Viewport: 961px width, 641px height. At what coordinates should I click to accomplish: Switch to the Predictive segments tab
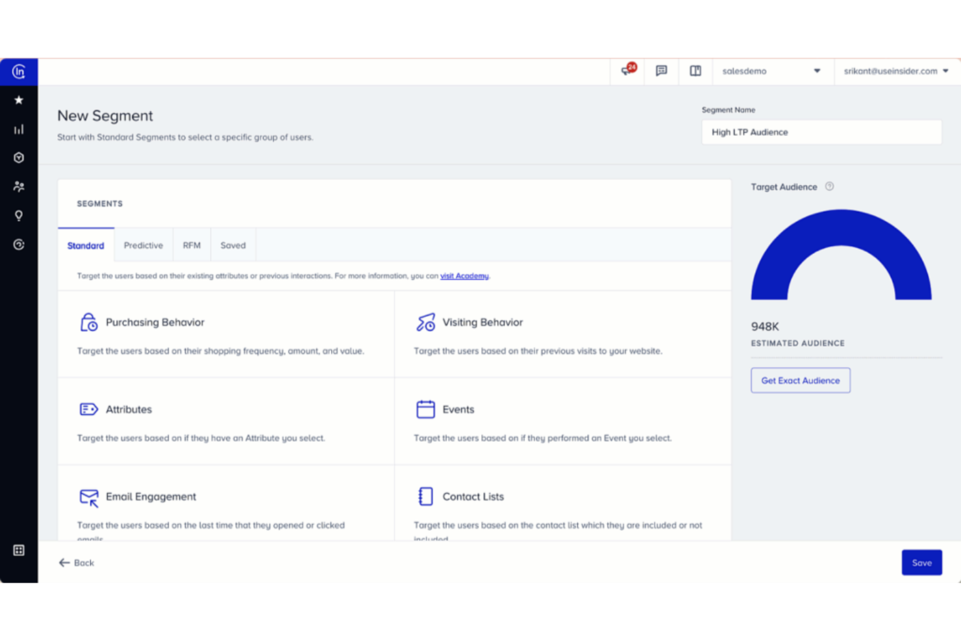tap(143, 245)
